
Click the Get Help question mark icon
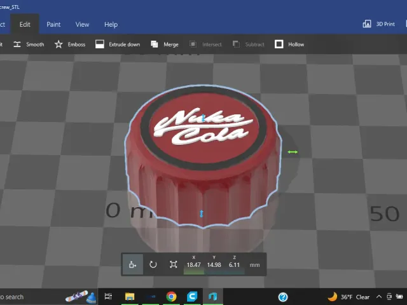pos(283,297)
